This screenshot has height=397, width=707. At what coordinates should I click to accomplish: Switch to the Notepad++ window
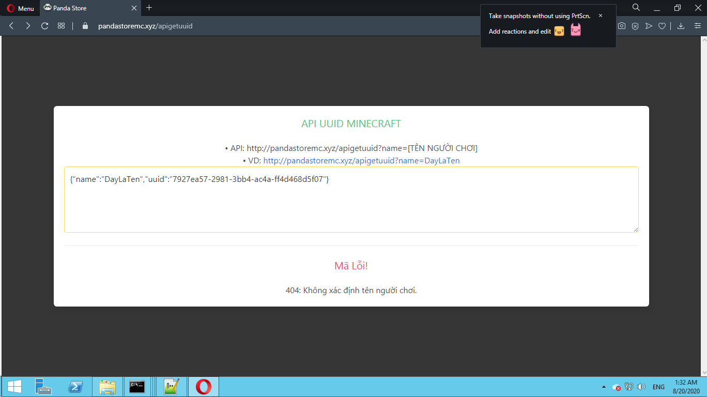[x=171, y=387]
